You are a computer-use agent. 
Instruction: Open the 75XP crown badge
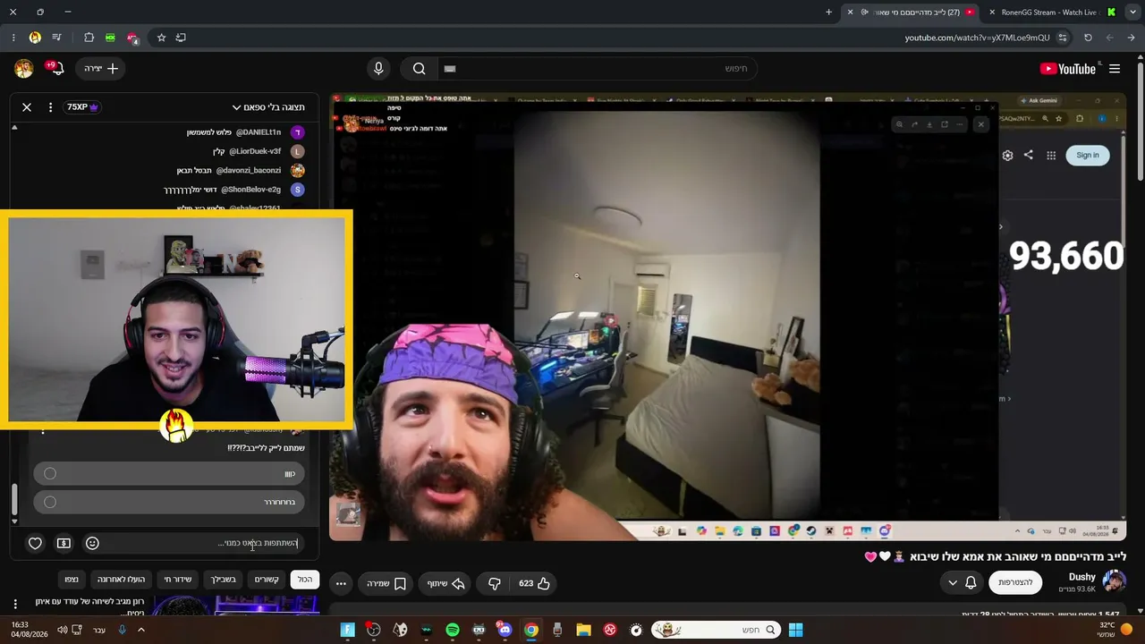(82, 107)
